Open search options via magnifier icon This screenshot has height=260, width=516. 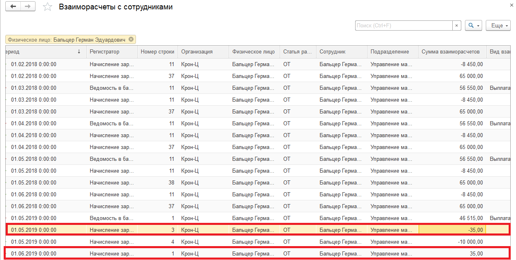point(474,25)
